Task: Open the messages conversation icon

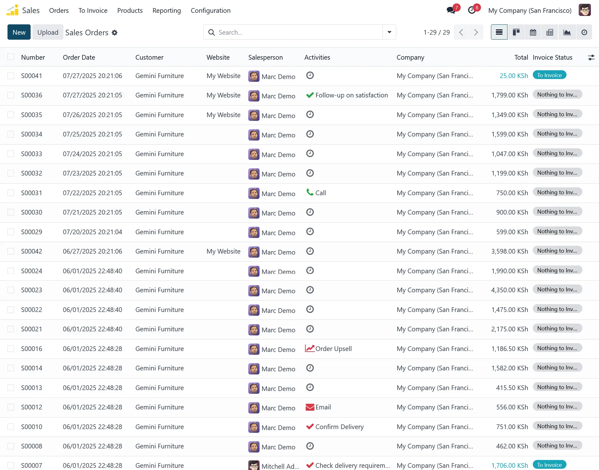Action: [x=451, y=10]
